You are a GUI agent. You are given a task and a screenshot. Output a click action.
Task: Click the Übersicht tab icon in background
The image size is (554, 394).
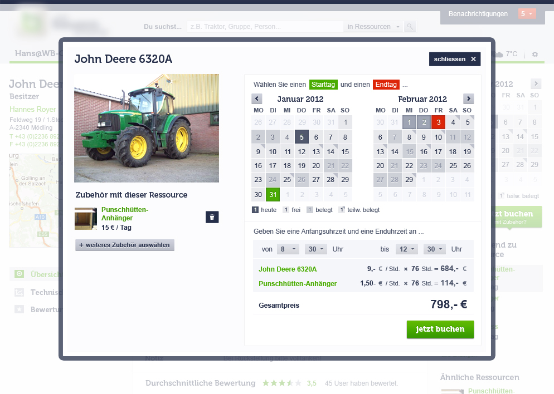click(x=19, y=274)
